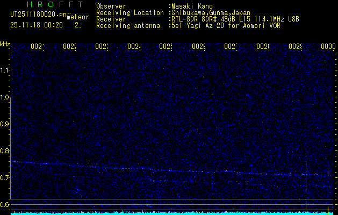338x215 pixels.
Task: Click the yellow spike in bottom amplitude strip
Action: click(x=328, y=209)
